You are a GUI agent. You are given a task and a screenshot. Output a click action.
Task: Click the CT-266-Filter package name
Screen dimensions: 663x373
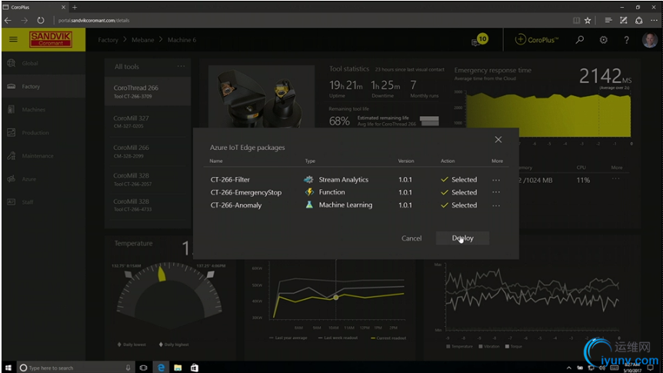[230, 180]
